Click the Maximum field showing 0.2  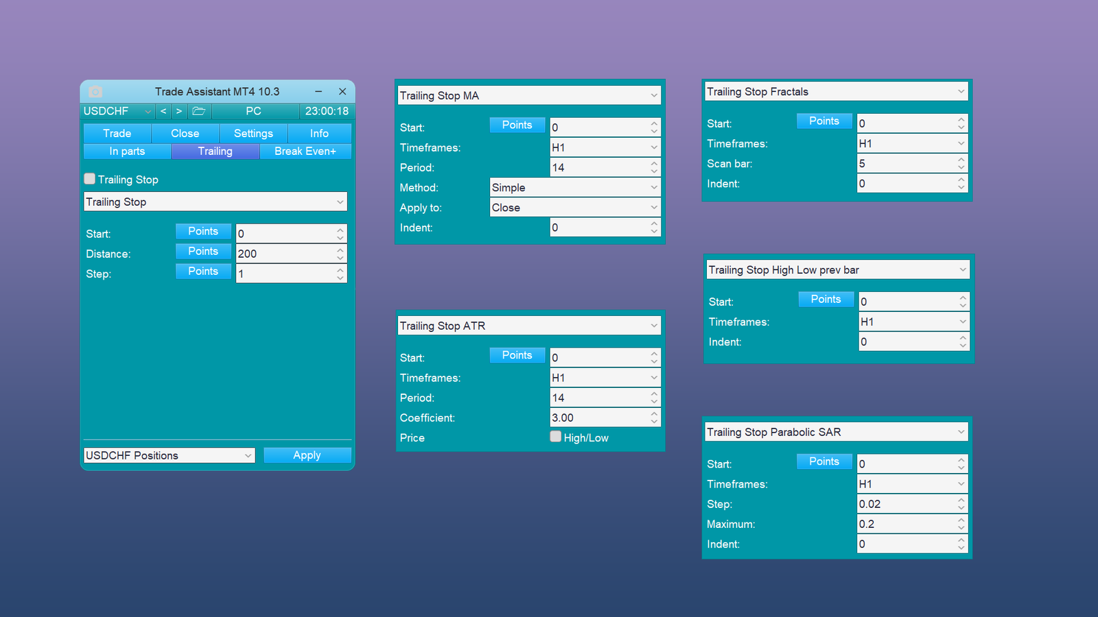coord(913,524)
